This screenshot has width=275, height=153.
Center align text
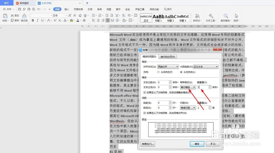pos(98,20)
